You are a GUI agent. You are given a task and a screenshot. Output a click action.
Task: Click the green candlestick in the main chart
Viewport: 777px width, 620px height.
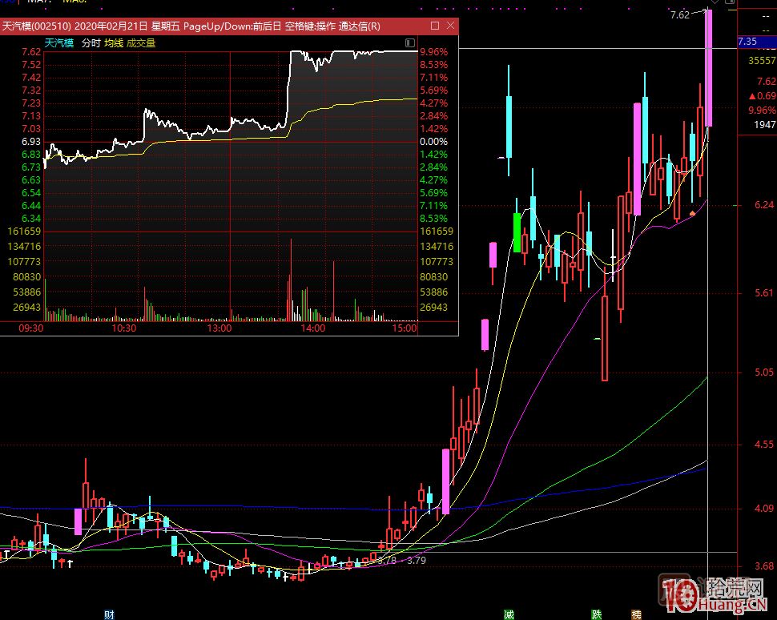(517, 232)
